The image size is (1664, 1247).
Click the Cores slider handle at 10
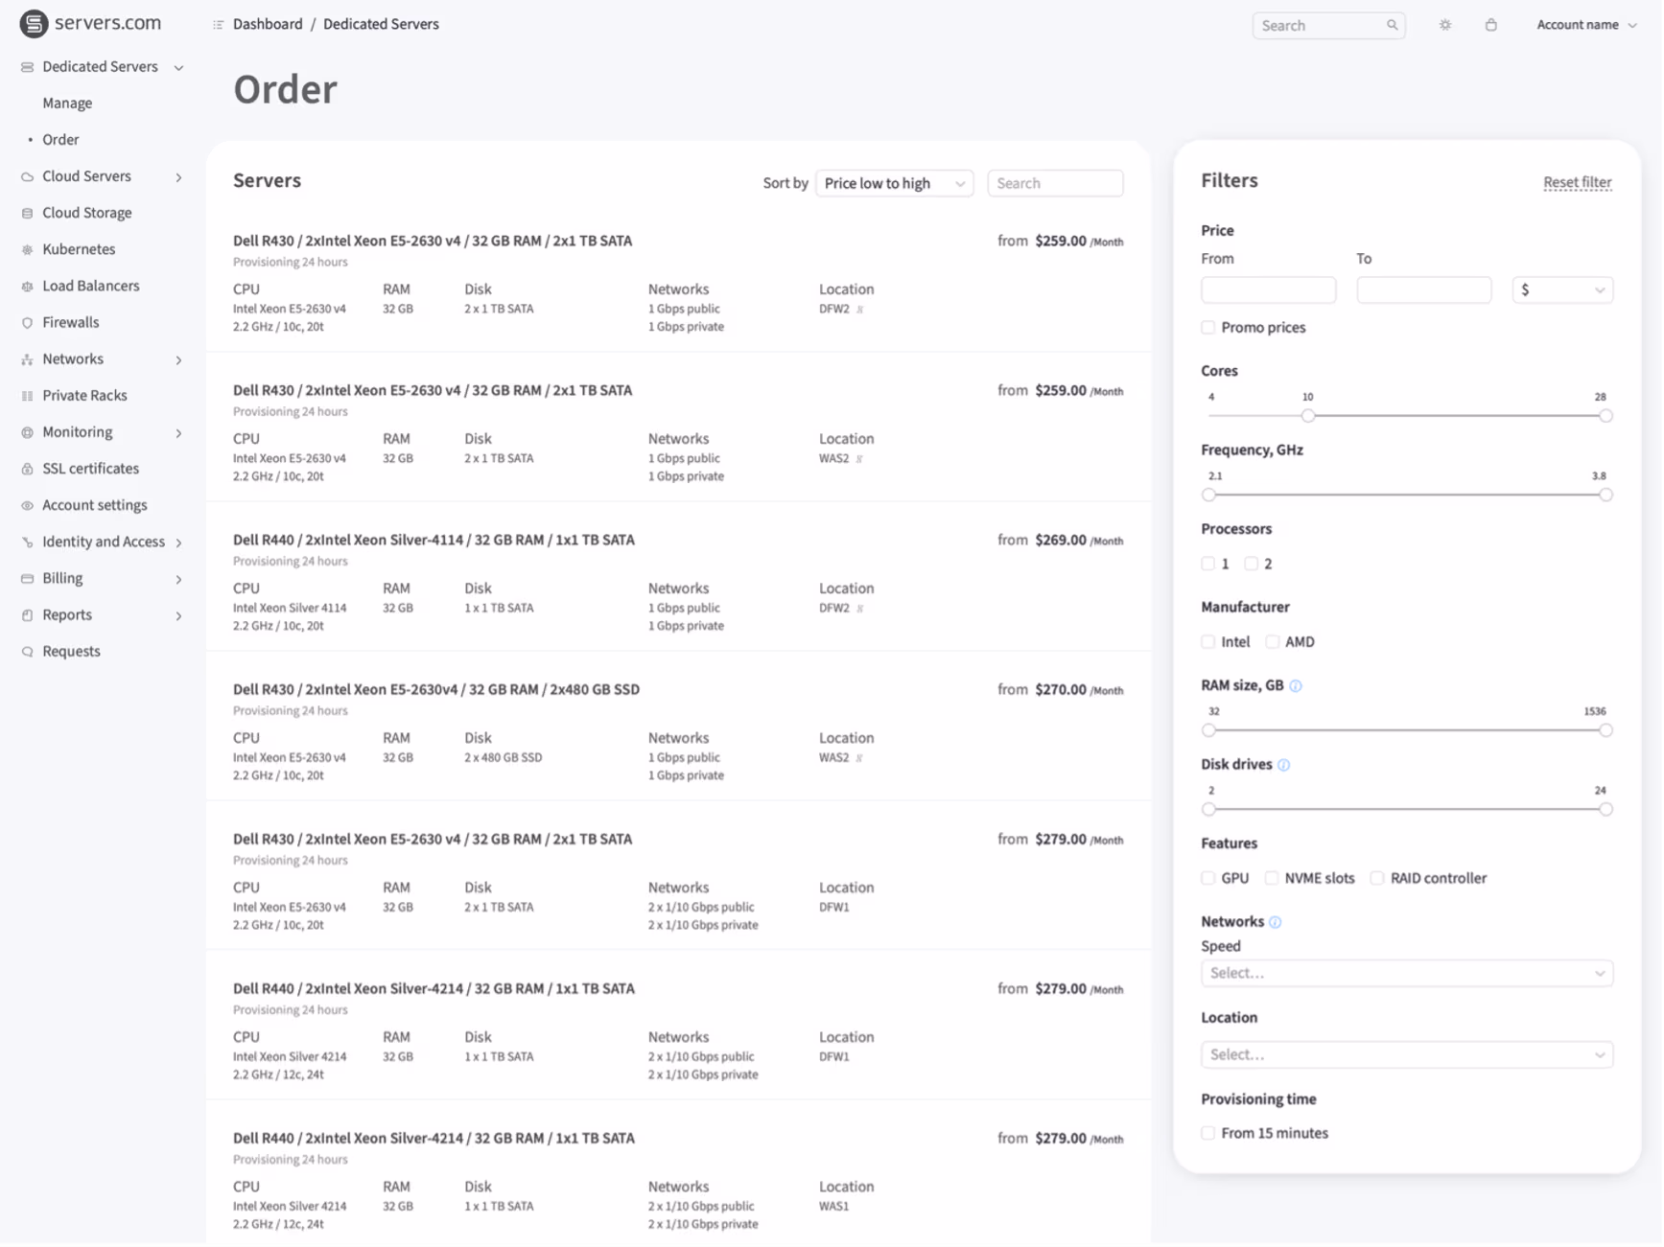pyautogui.click(x=1308, y=416)
